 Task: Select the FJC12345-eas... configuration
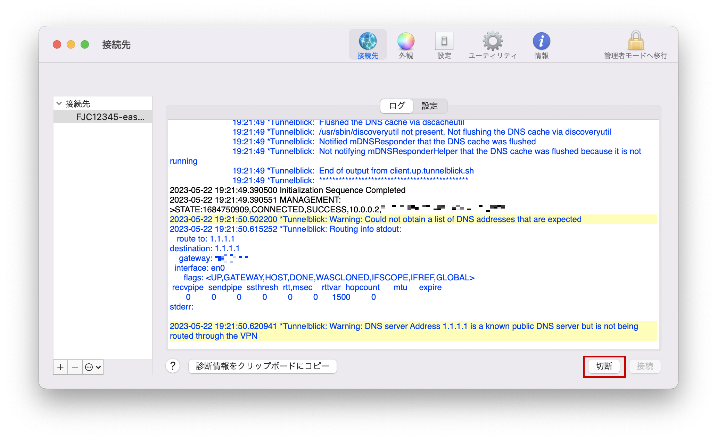tap(110, 117)
